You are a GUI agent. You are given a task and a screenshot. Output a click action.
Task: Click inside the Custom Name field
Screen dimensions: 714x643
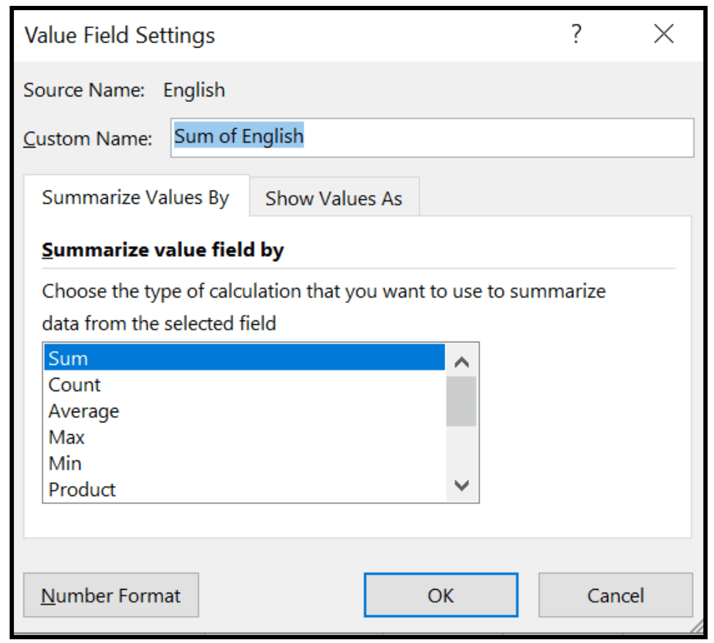(x=427, y=137)
